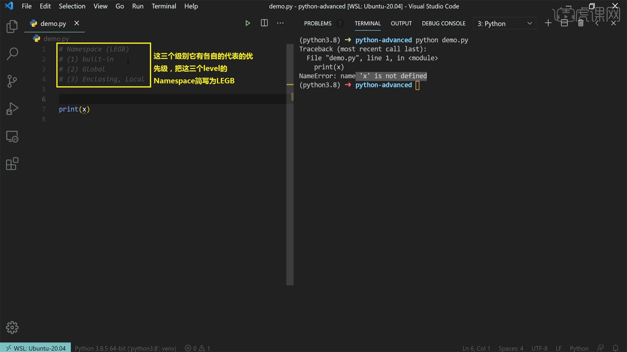Toggle the Explorer sidebar

[12, 26]
